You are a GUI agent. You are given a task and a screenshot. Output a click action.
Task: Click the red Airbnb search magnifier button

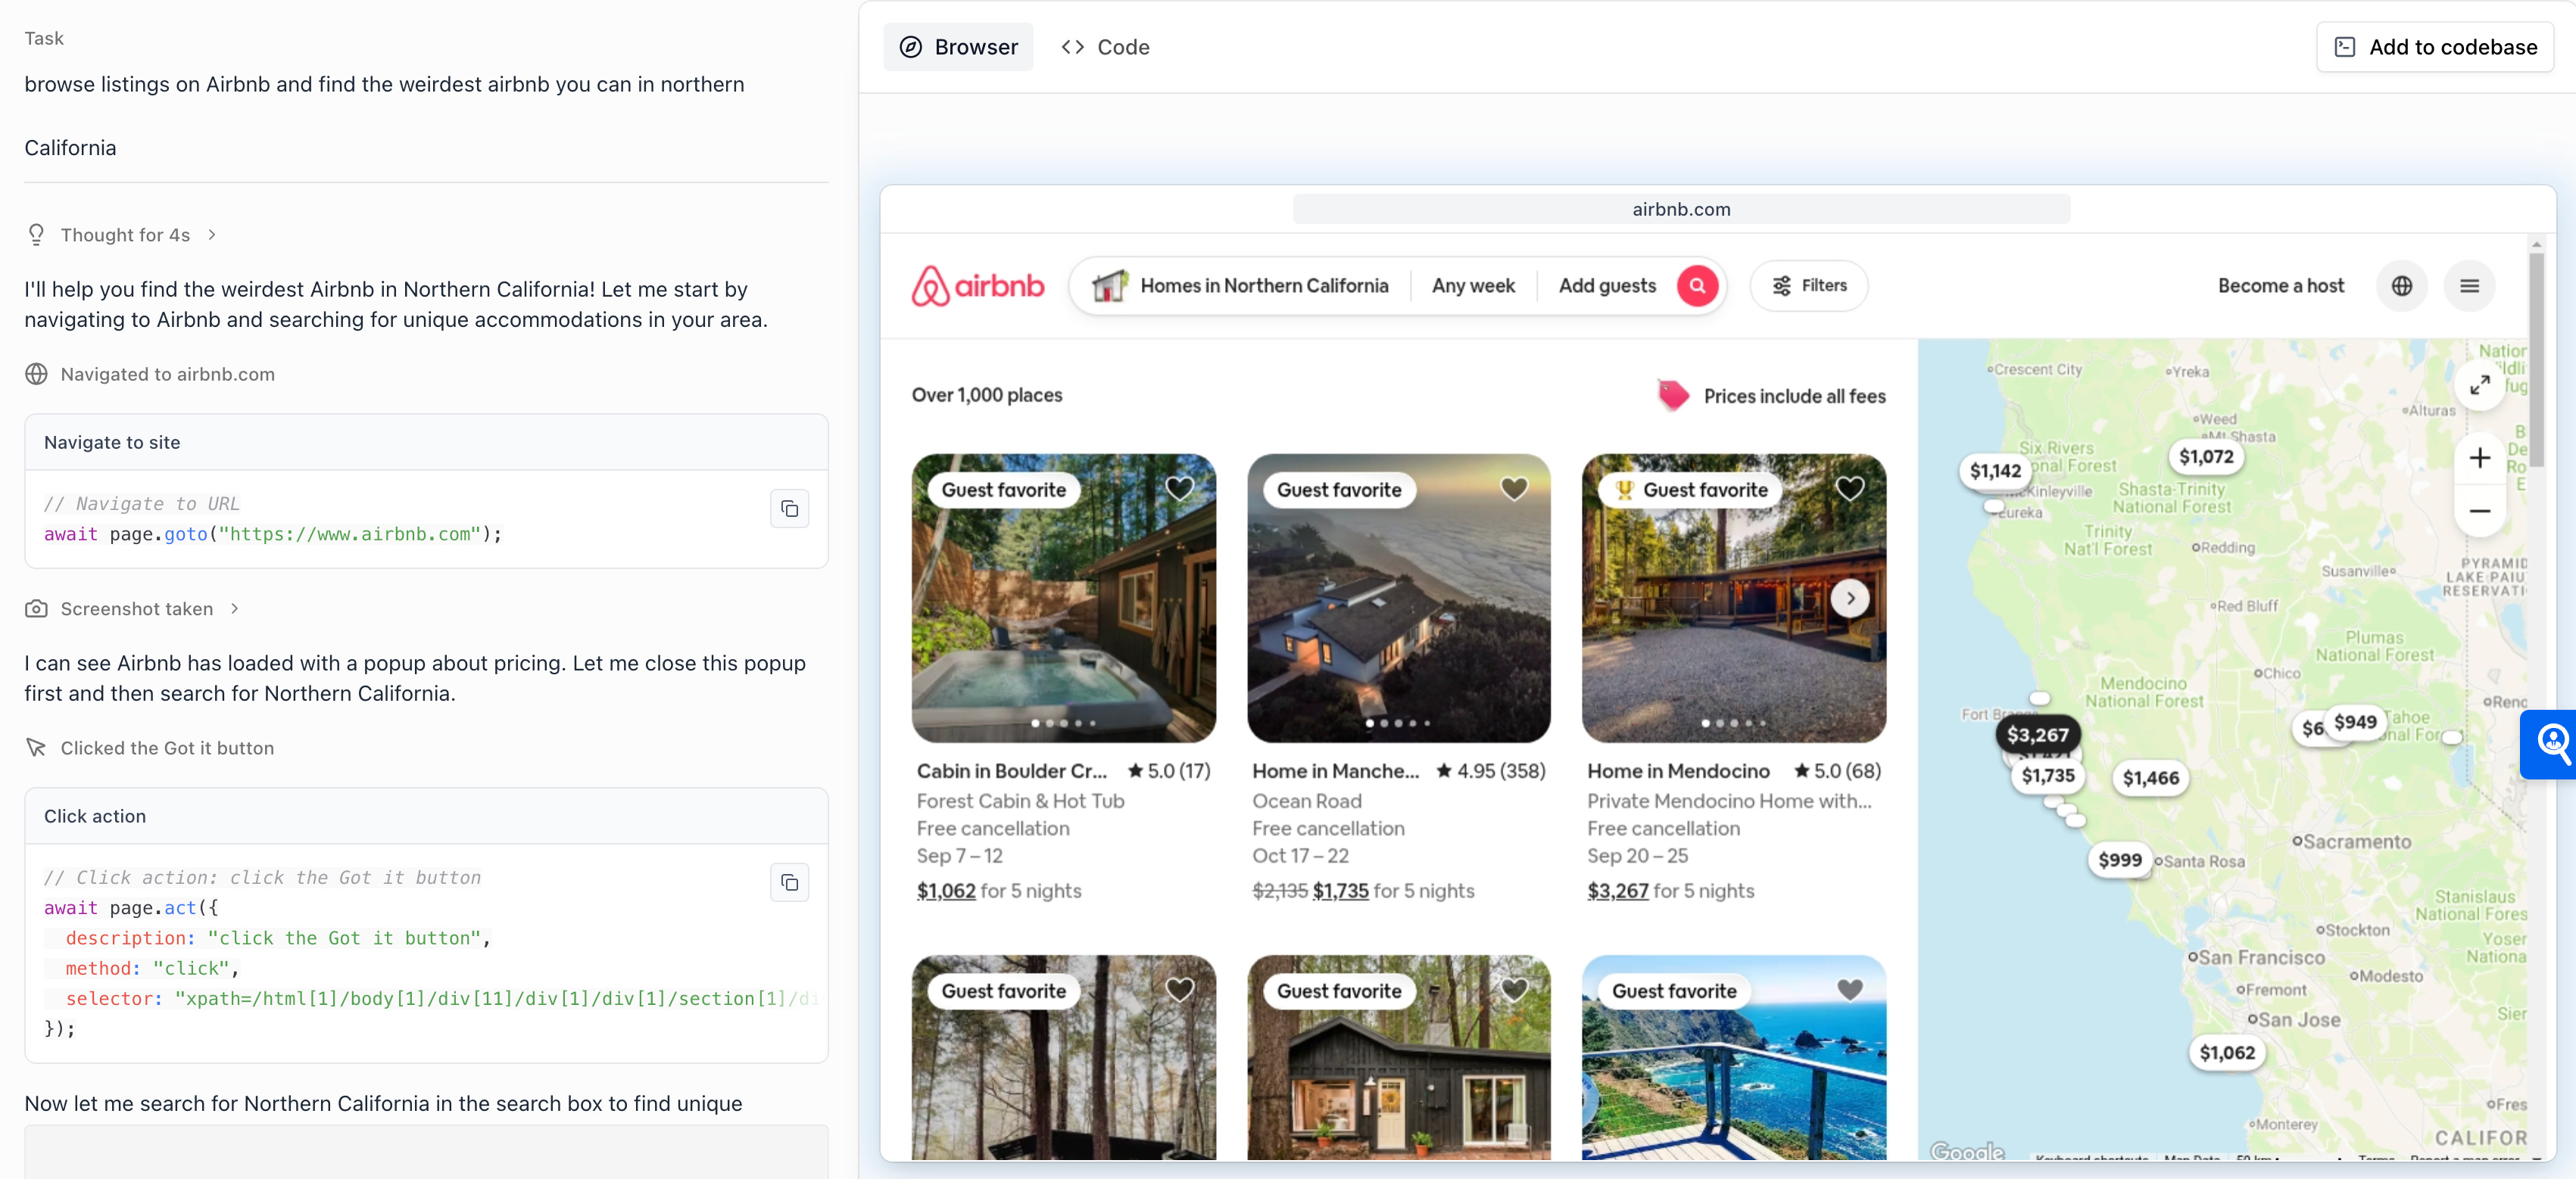(1697, 286)
